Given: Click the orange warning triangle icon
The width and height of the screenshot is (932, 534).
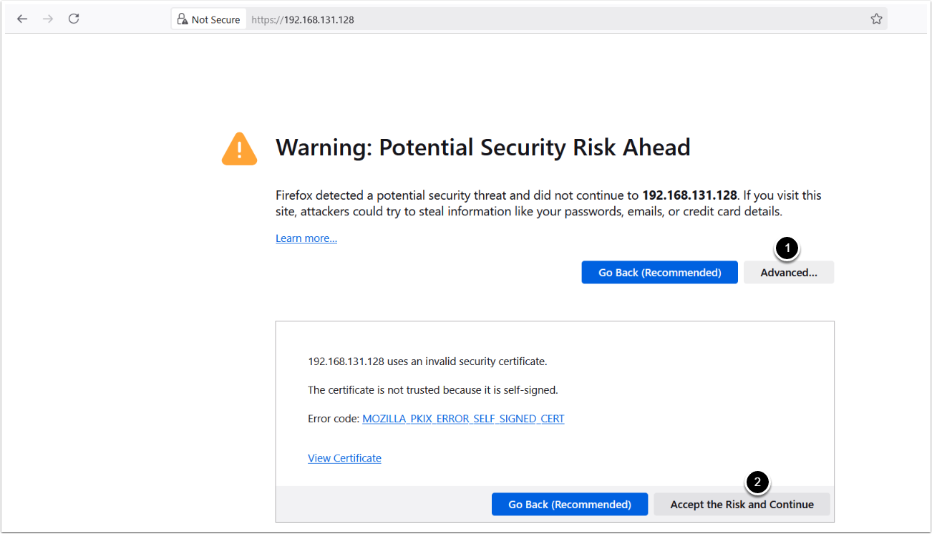Looking at the screenshot, I should pyautogui.click(x=239, y=149).
